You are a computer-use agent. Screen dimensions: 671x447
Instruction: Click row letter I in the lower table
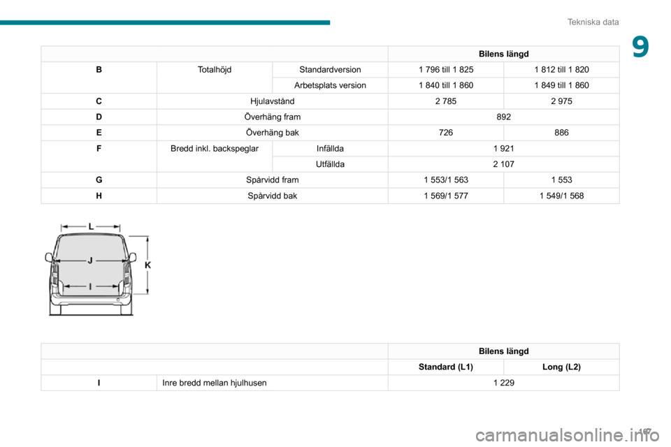point(99,383)
